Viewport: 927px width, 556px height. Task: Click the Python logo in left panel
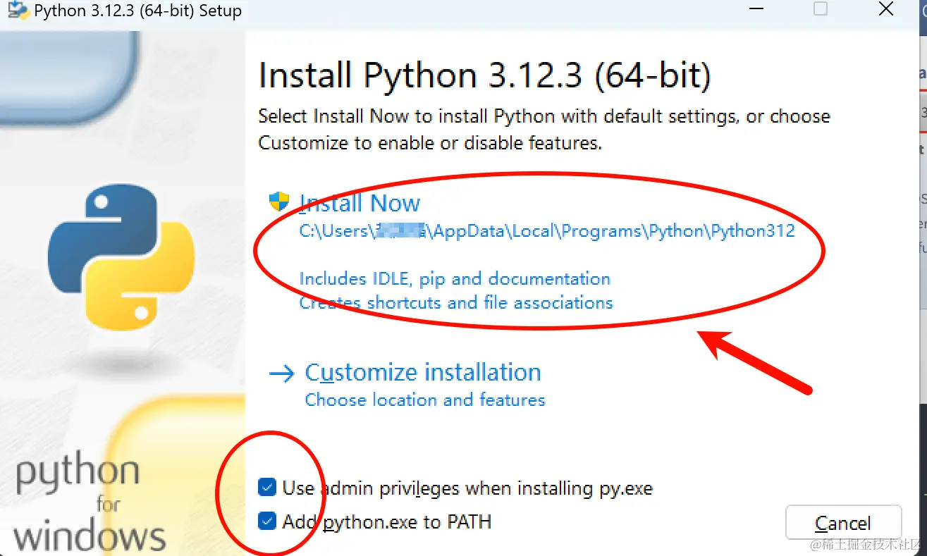click(x=121, y=257)
